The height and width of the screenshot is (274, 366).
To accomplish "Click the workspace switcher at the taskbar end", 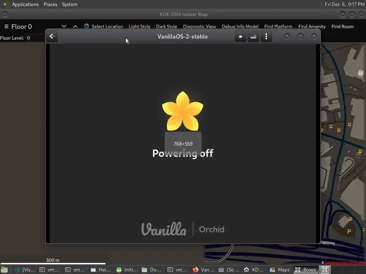I will (325, 270).
